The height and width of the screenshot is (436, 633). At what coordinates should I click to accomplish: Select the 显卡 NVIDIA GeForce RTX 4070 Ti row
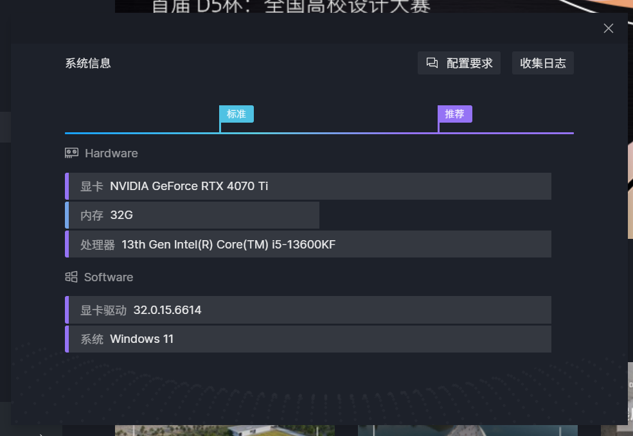[x=308, y=186]
